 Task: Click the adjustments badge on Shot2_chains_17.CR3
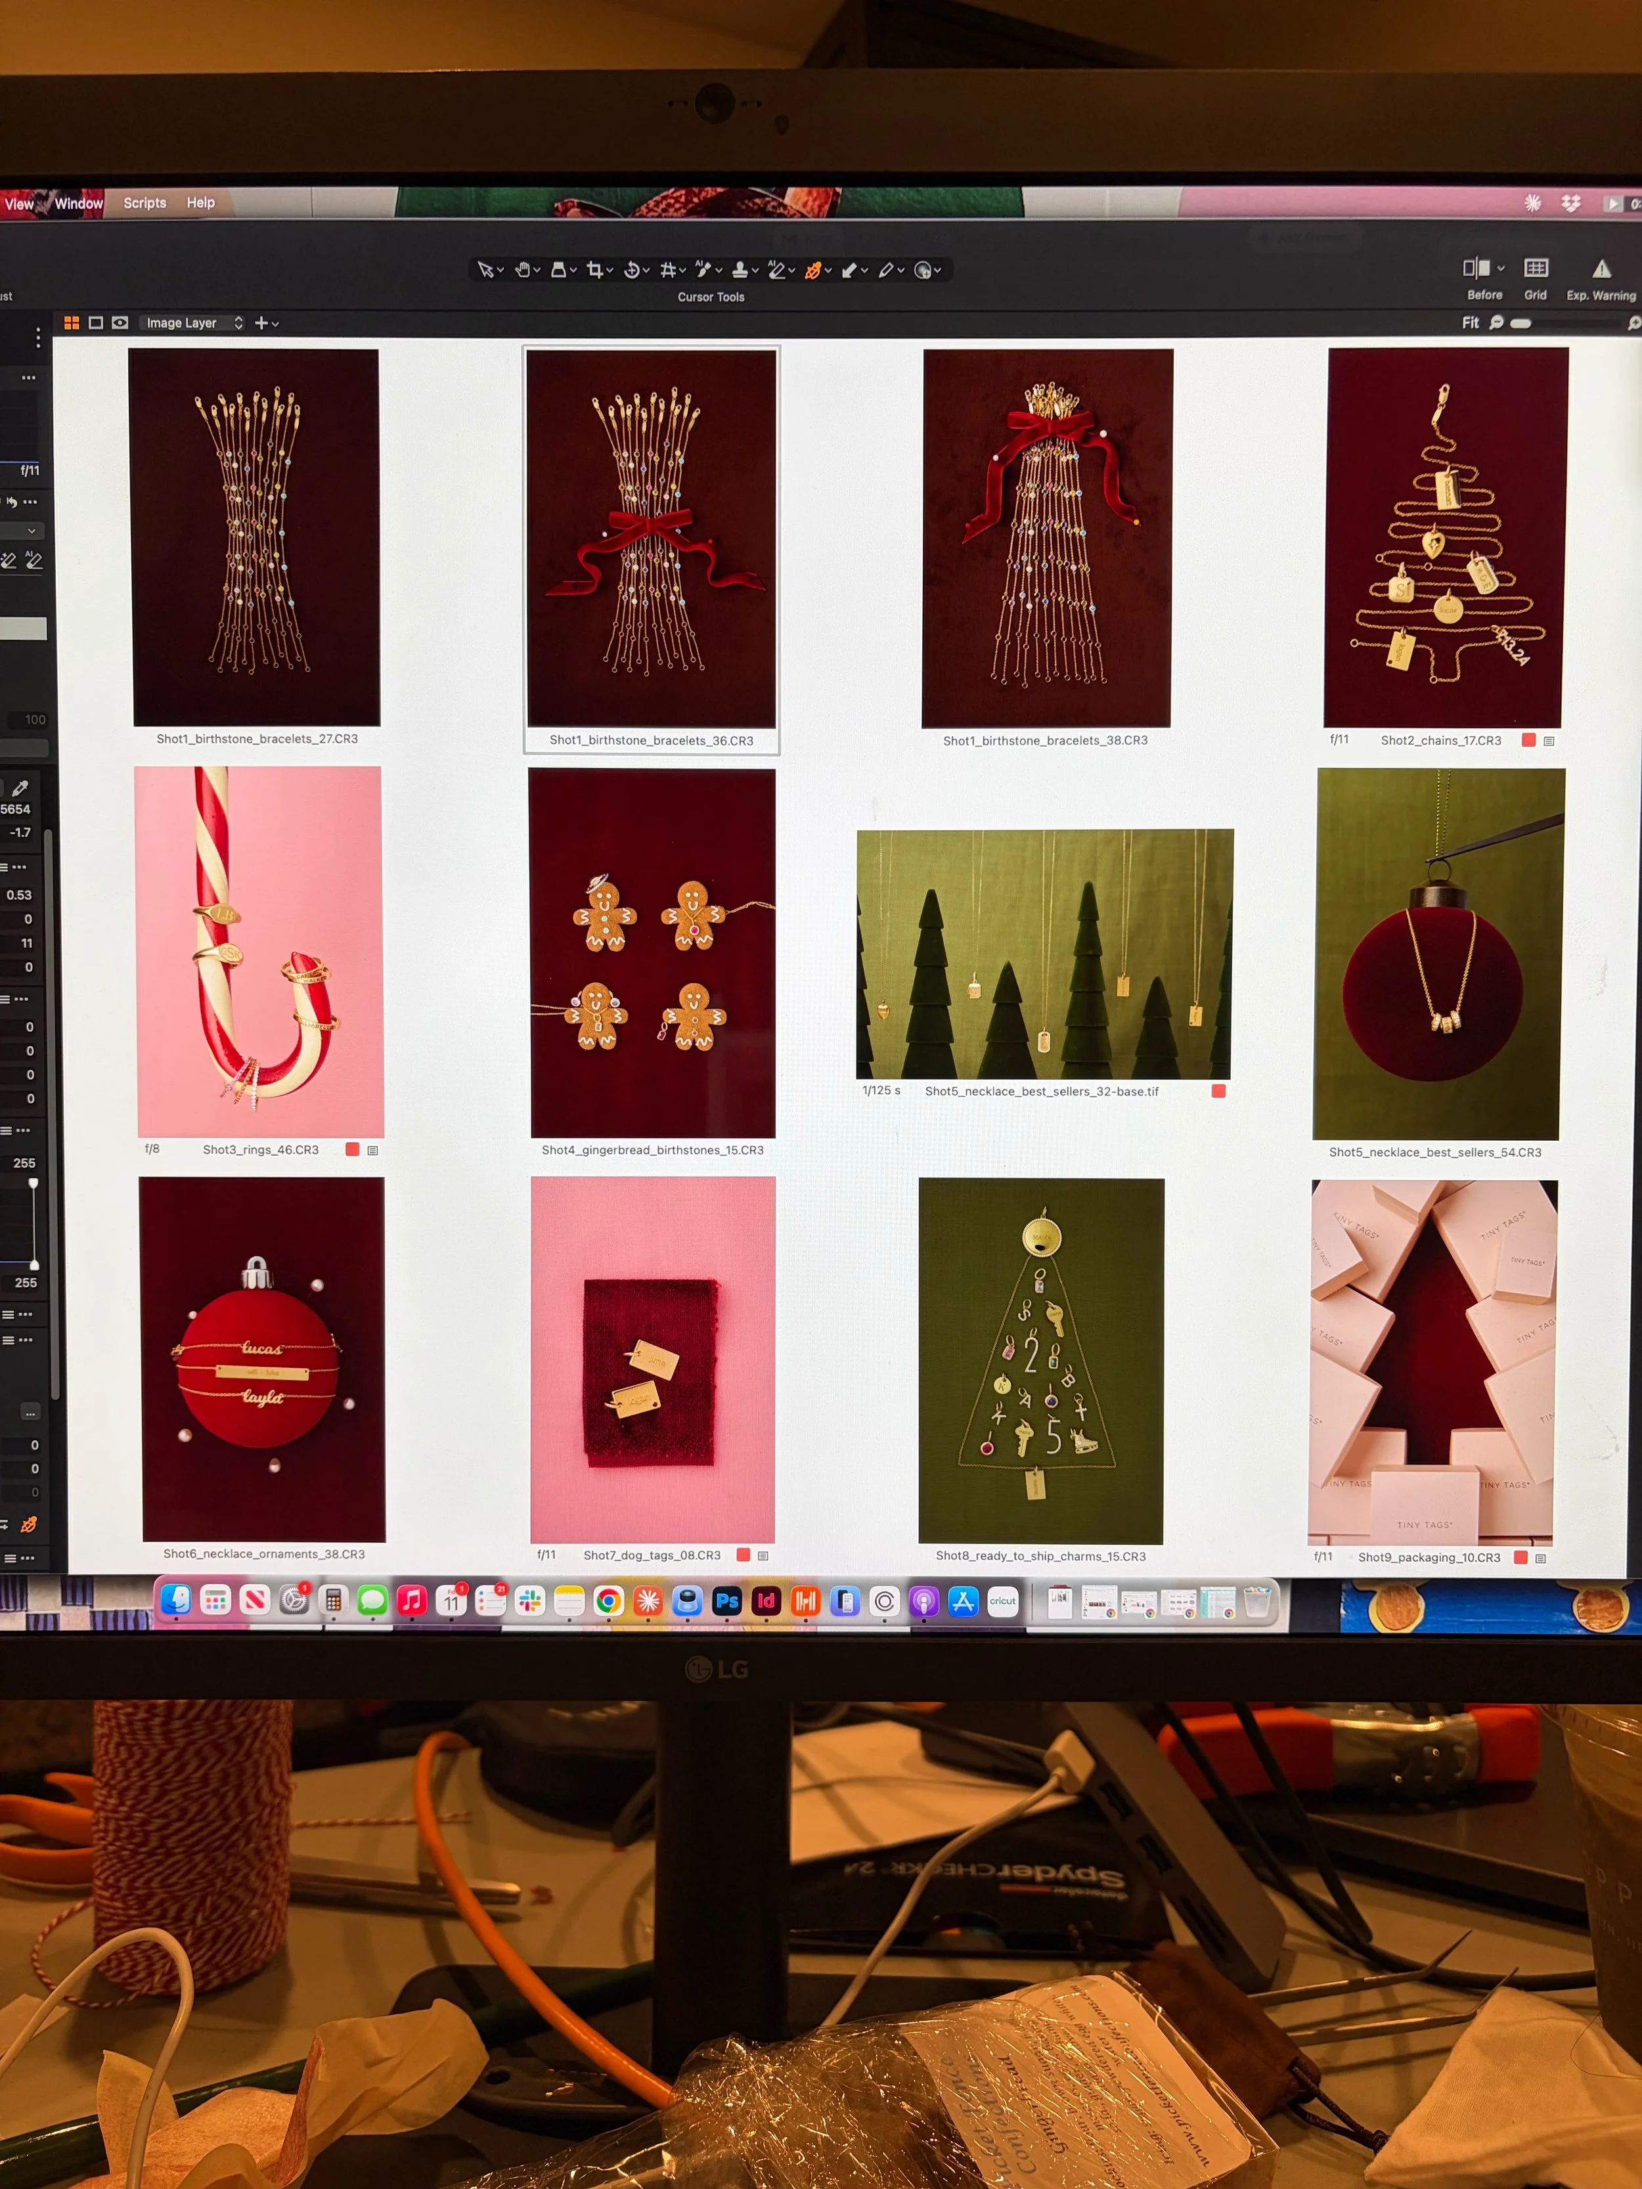point(1549,741)
